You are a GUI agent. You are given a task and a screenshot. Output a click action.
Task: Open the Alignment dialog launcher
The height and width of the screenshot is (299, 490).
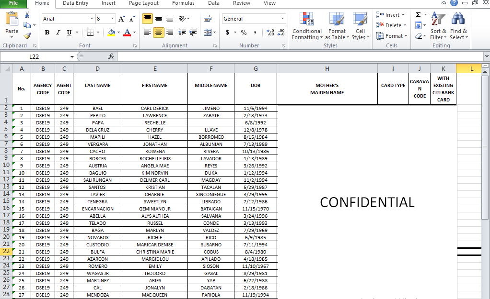pos(215,46)
